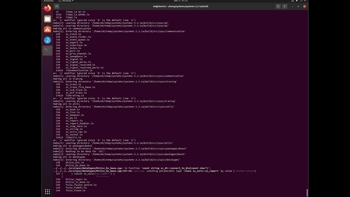
Task: Click the terminal window title text
Action: click(x=180, y=6)
